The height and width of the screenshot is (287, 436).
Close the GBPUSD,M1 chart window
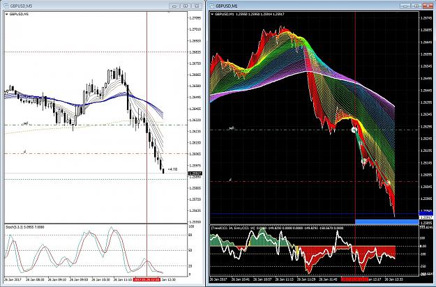pos(428,6)
